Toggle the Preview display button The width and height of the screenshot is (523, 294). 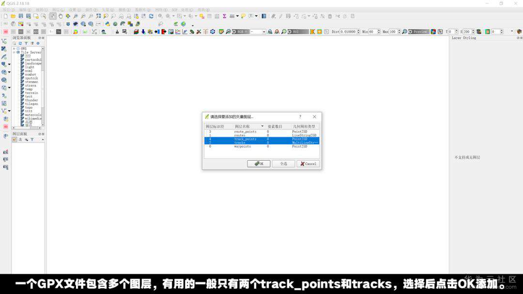coord(418,31)
